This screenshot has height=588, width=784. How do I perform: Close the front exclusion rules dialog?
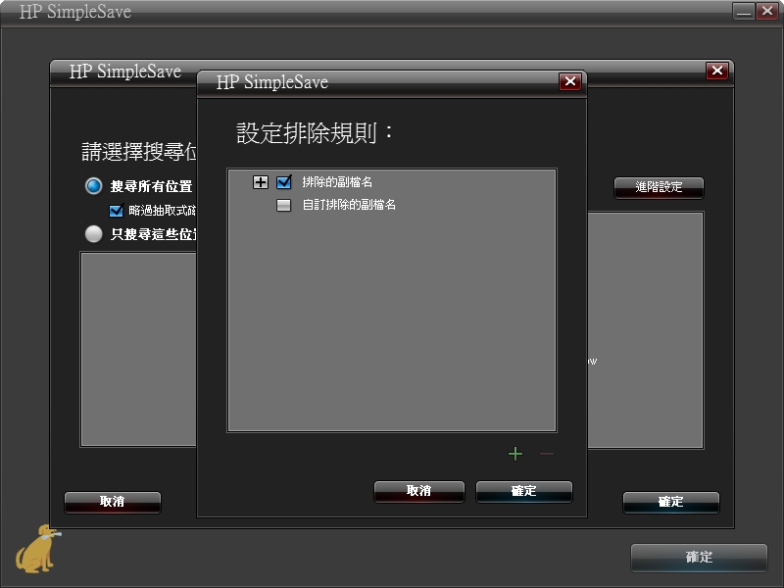pyautogui.click(x=570, y=81)
